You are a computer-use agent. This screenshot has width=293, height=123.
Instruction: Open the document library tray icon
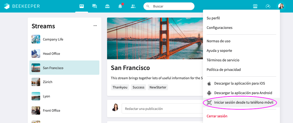coord(107,6)
